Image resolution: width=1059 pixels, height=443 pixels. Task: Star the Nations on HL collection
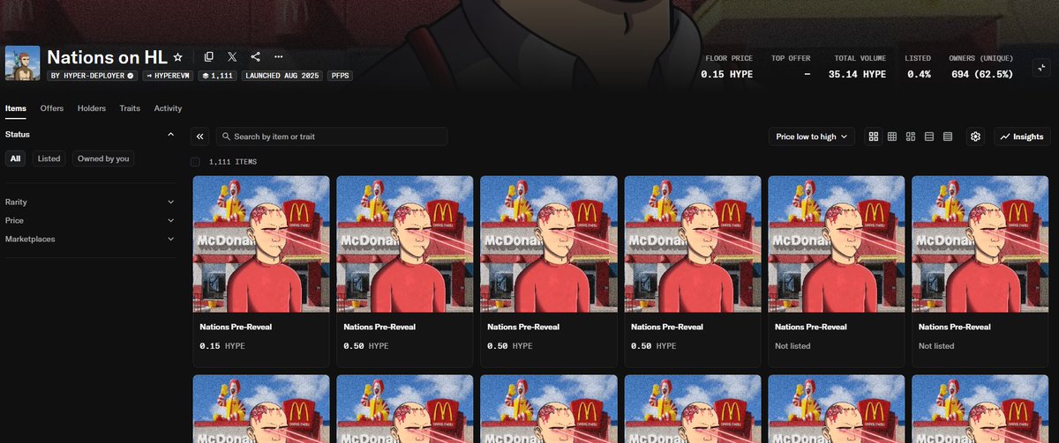[x=177, y=56]
